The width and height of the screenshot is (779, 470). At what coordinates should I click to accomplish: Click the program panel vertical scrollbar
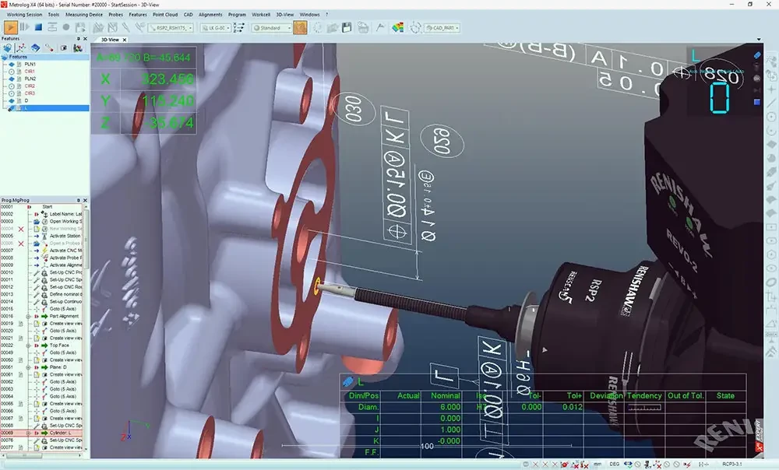86,238
